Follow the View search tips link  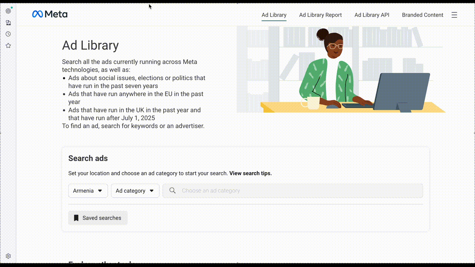(x=250, y=173)
